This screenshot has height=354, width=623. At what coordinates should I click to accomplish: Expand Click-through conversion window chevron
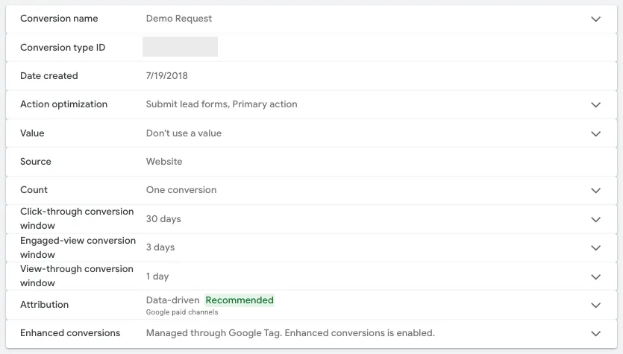(x=595, y=219)
